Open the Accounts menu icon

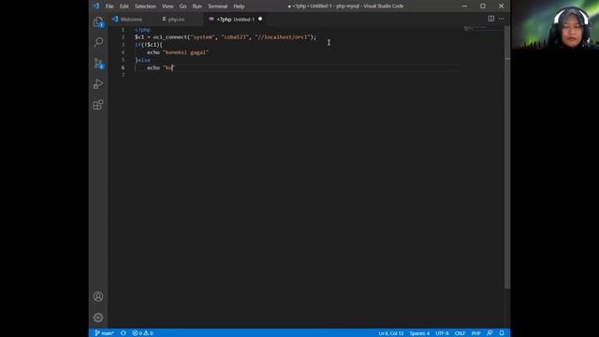tap(98, 297)
